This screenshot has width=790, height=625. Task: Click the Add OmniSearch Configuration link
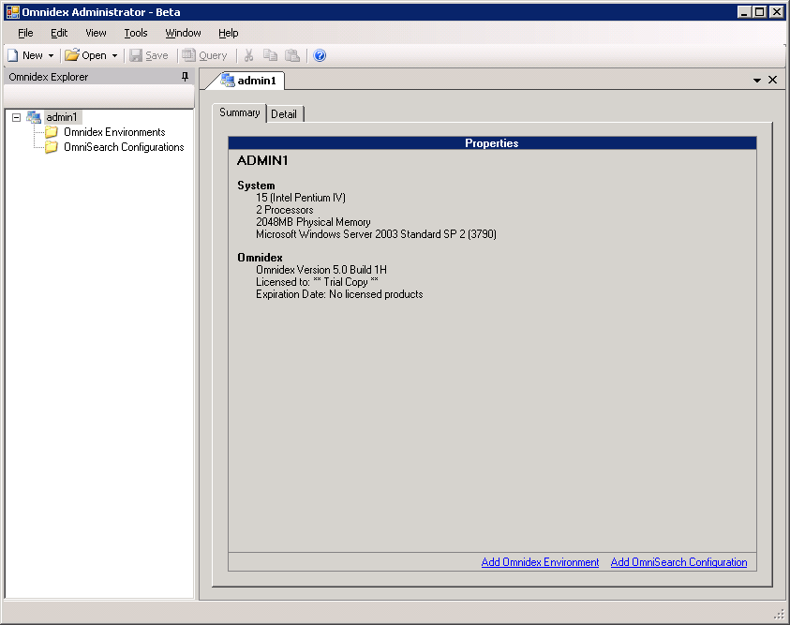678,562
